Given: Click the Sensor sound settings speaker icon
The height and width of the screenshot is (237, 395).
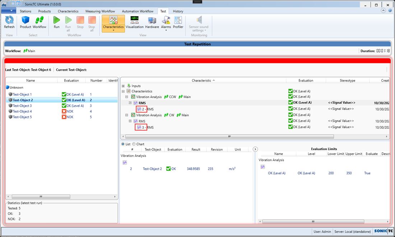Looking at the screenshot, I should tap(199, 20).
